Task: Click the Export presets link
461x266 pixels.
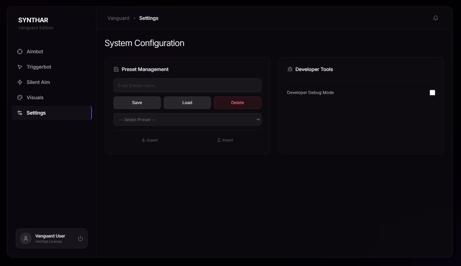Action: 150,140
